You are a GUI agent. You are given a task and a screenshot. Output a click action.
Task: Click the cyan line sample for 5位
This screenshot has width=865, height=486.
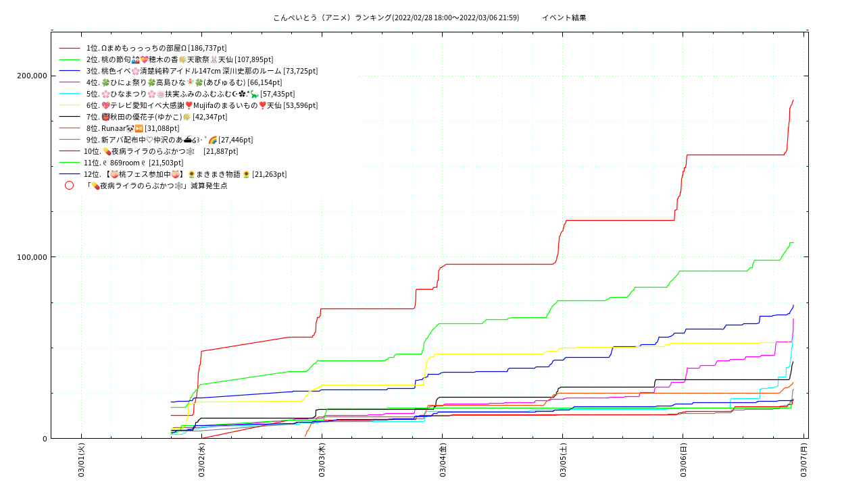point(69,94)
